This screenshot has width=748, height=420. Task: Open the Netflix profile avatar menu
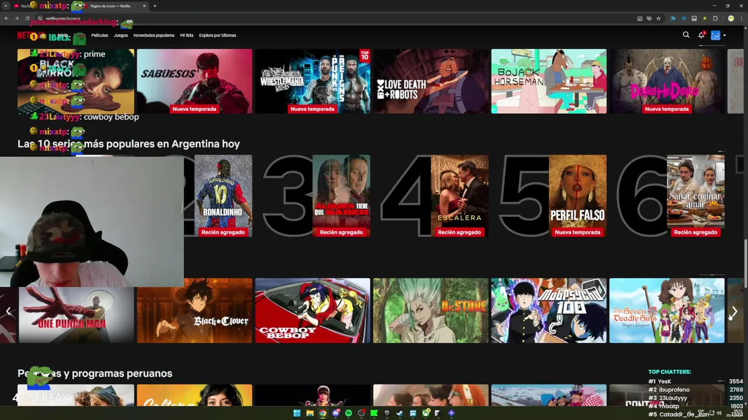pyautogui.click(x=715, y=35)
